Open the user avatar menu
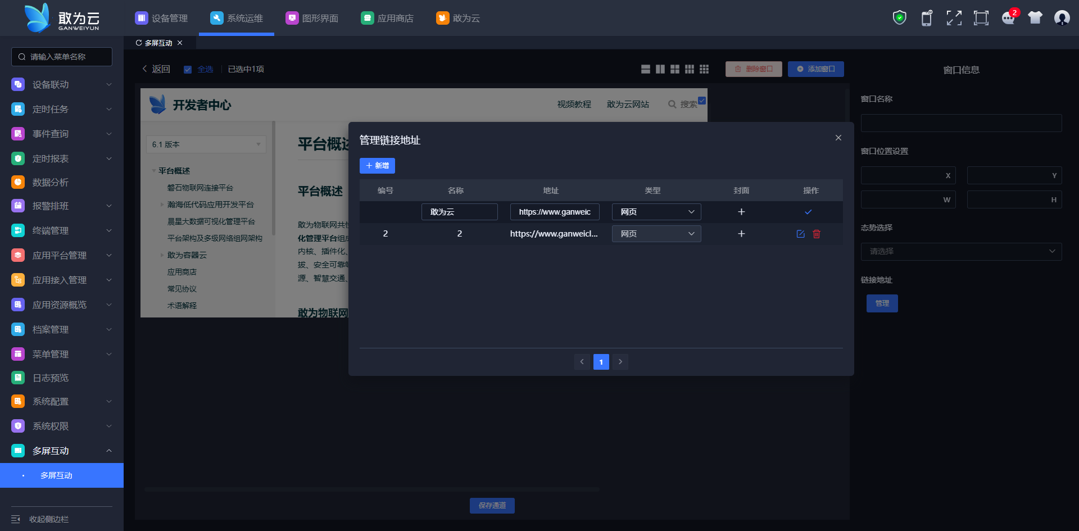The height and width of the screenshot is (531, 1079). click(1062, 18)
